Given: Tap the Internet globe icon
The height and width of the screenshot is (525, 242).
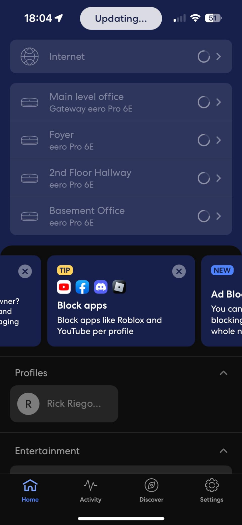Looking at the screenshot, I should pyautogui.click(x=29, y=56).
